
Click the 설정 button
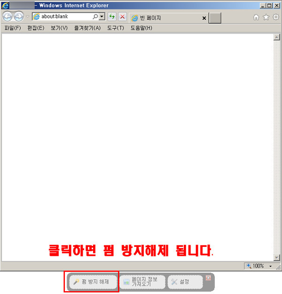pyautogui.click(x=185, y=282)
